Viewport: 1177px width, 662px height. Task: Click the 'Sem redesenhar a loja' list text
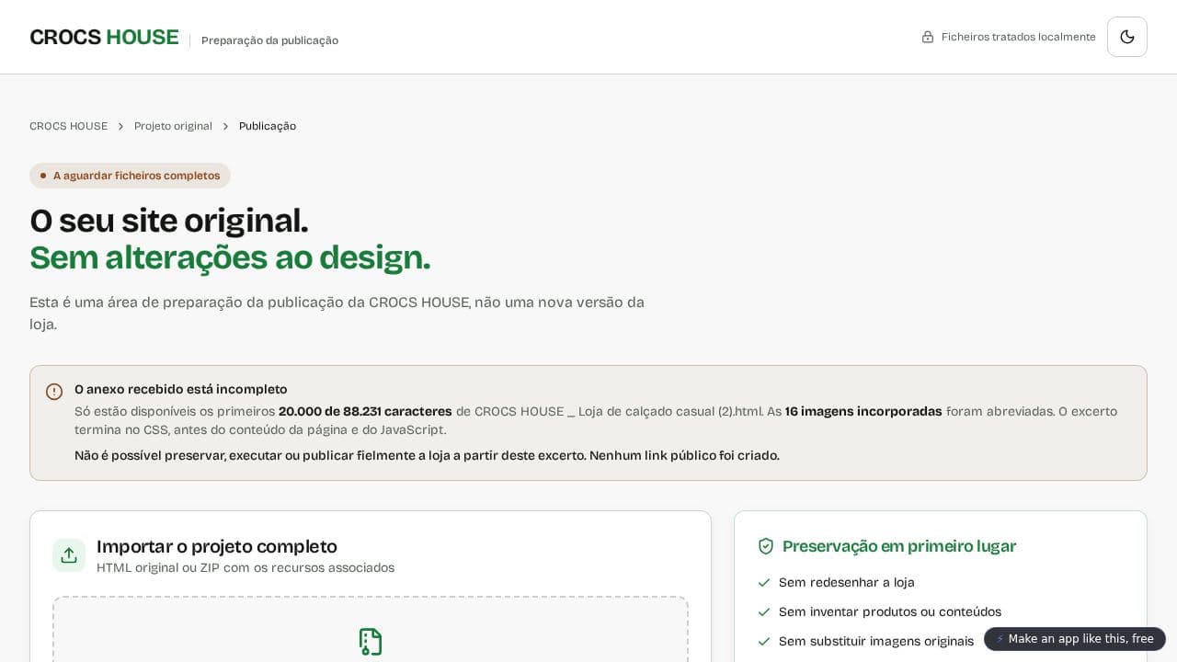click(x=847, y=582)
